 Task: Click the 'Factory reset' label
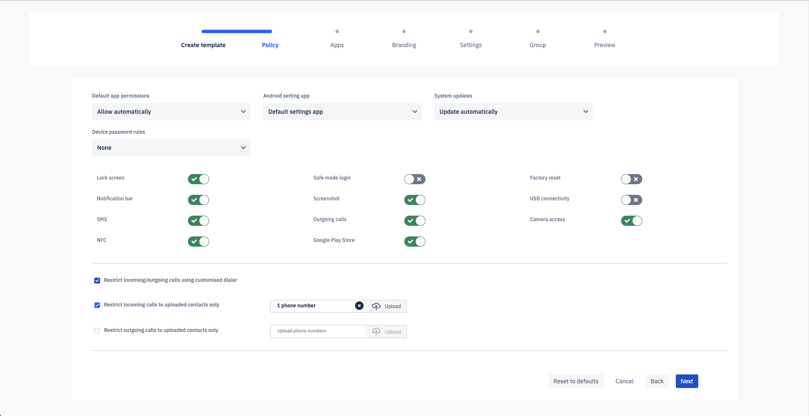545,178
